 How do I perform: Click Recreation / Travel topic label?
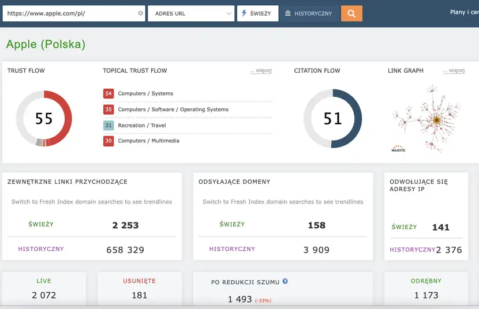coord(142,125)
